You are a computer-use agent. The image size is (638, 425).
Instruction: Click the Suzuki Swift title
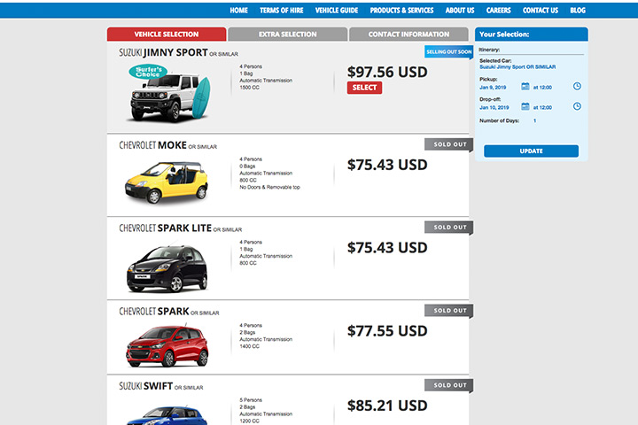[160, 386]
